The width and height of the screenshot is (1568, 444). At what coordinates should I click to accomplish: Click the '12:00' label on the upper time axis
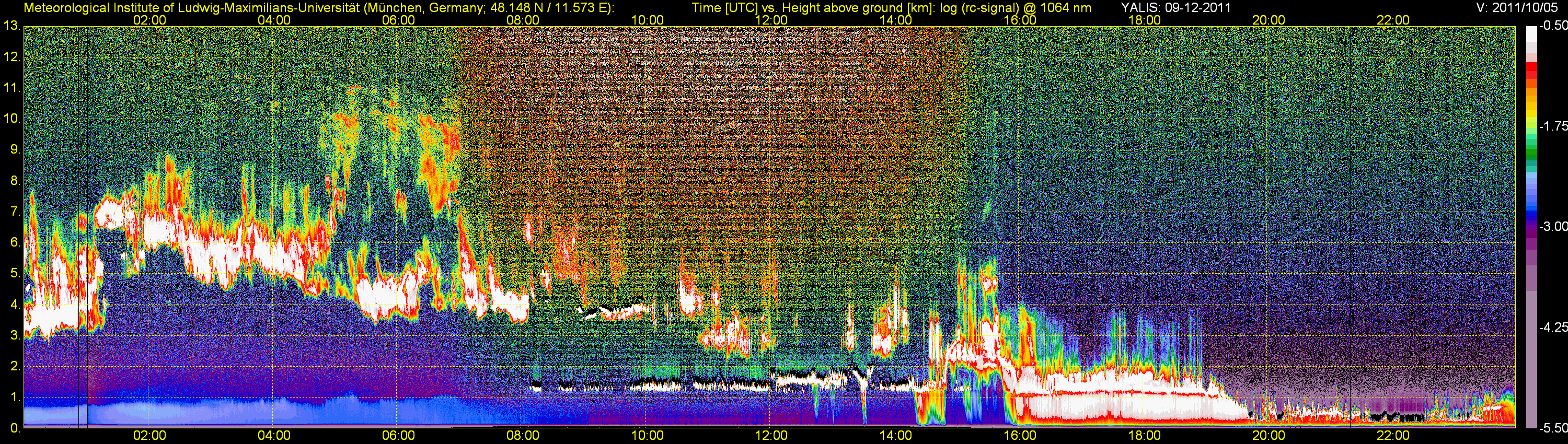click(771, 20)
